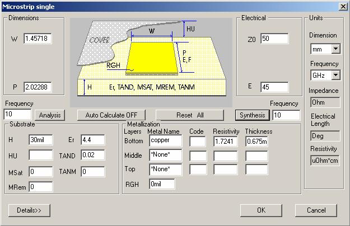350x226 pixels.
Task: Click the Synthesis button
Action: tap(252, 115)
